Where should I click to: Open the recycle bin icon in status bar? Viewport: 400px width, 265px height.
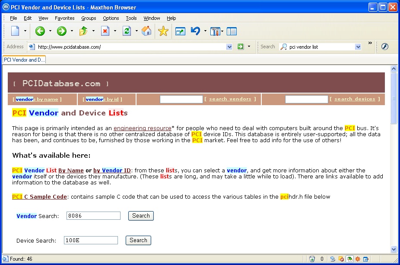tap(312, 259)
